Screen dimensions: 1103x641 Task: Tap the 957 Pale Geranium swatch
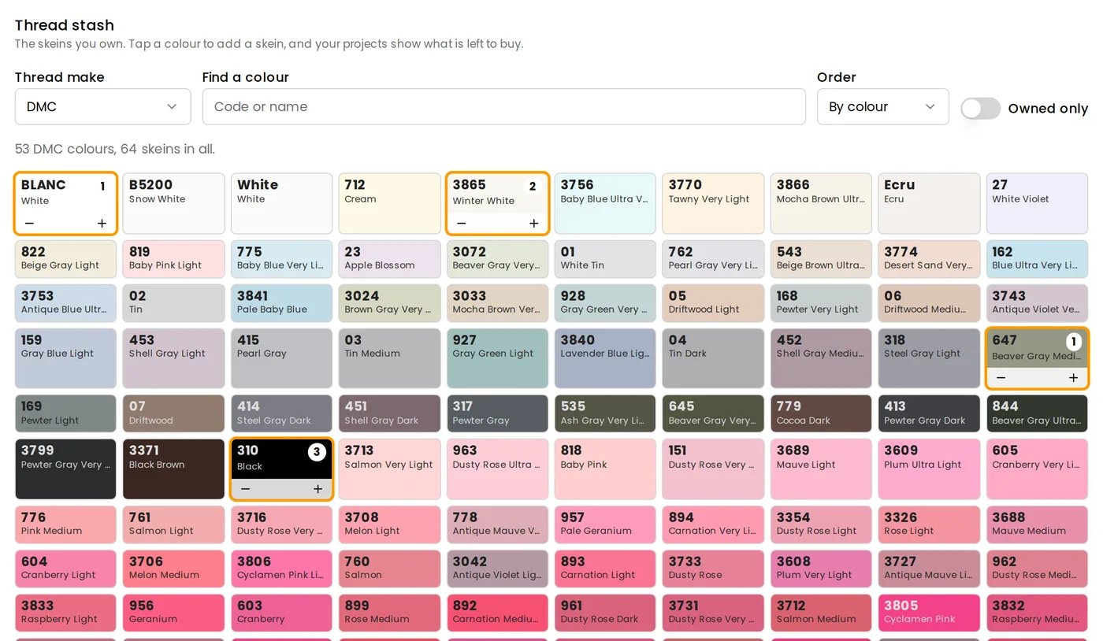click(605, 525)
